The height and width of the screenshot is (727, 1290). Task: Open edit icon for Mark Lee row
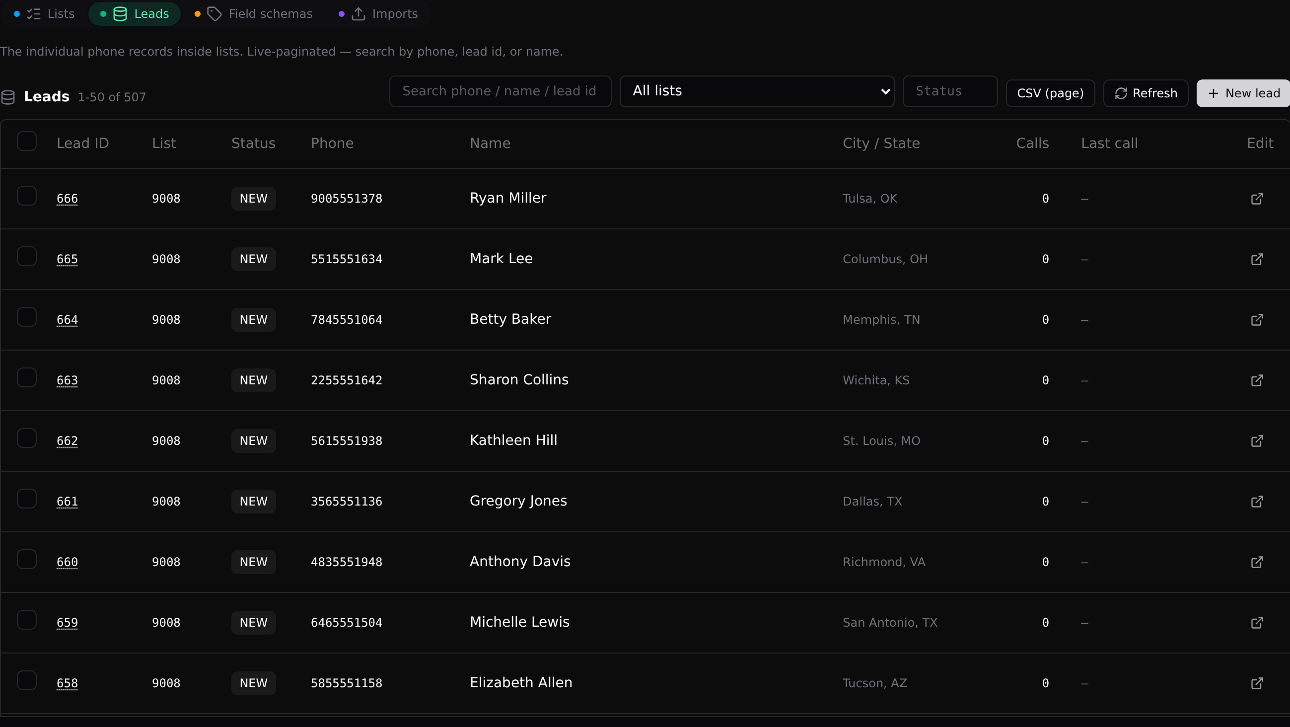pyautogui.click(x=1256, y=259)
